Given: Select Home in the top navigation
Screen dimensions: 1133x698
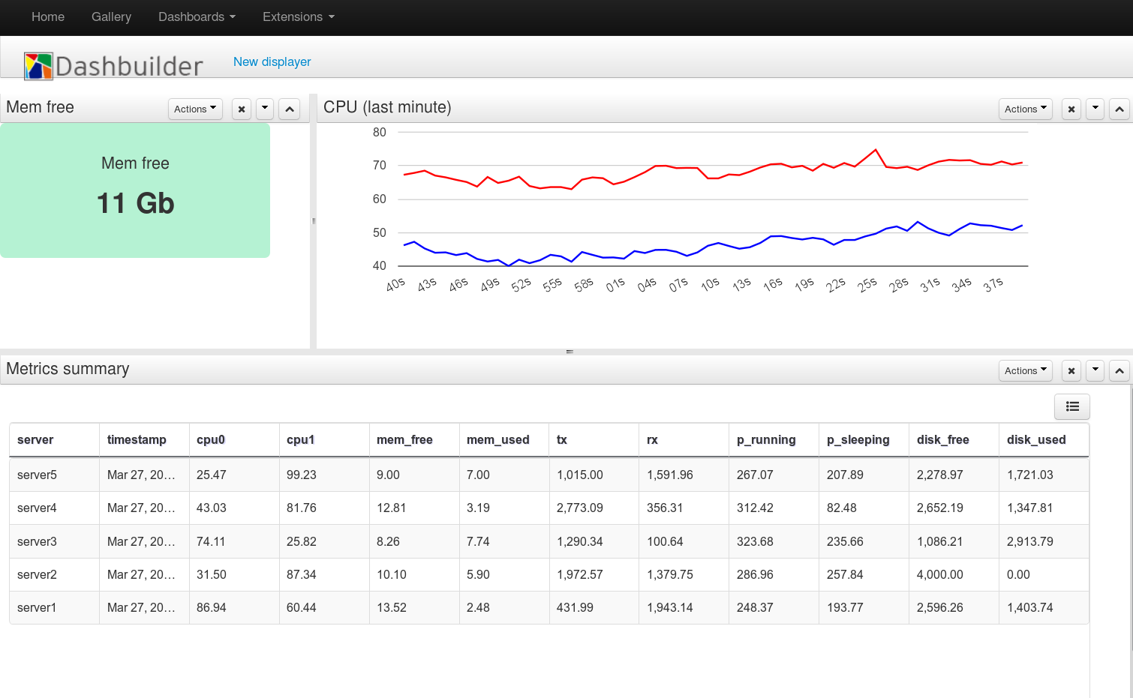Looking at the screenshot, I should tap(47, 16).
